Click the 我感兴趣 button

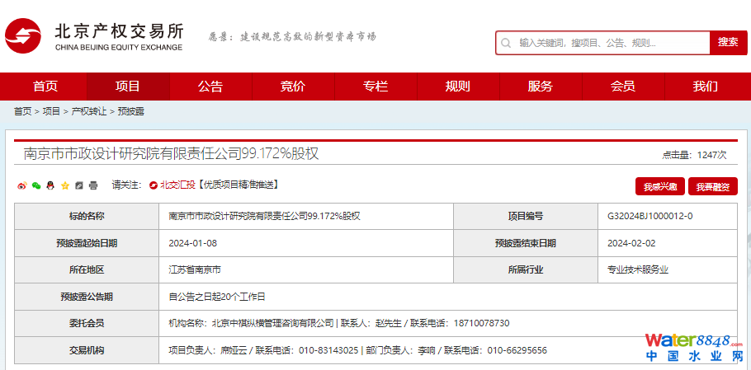(659, 187)
